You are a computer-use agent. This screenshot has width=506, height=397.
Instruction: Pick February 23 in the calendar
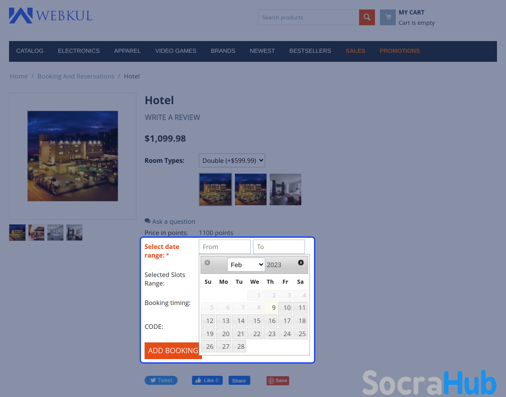coord(270,333)
